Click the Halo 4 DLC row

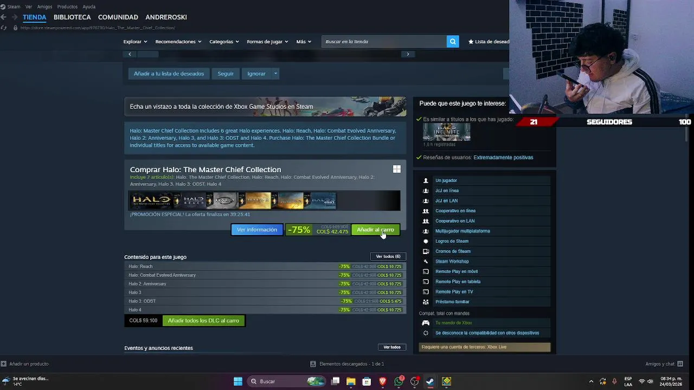point(265,310)
